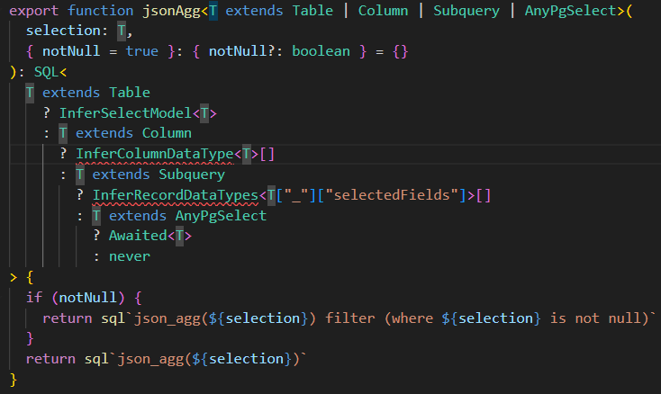Click the notNull parameter default true value
This screenshot has width=661, height=394.
pyautogui.click(x=142, y=51)
